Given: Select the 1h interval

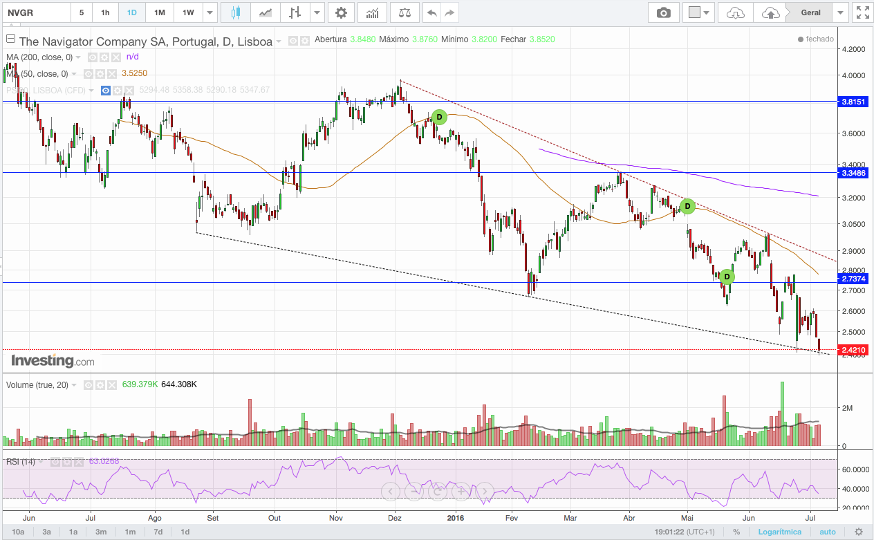Looking at the screenshot, I should [105, 12].
